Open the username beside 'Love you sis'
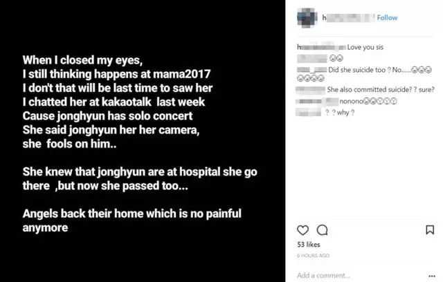This screenshot has width=443, height=282. coord(321,47)
